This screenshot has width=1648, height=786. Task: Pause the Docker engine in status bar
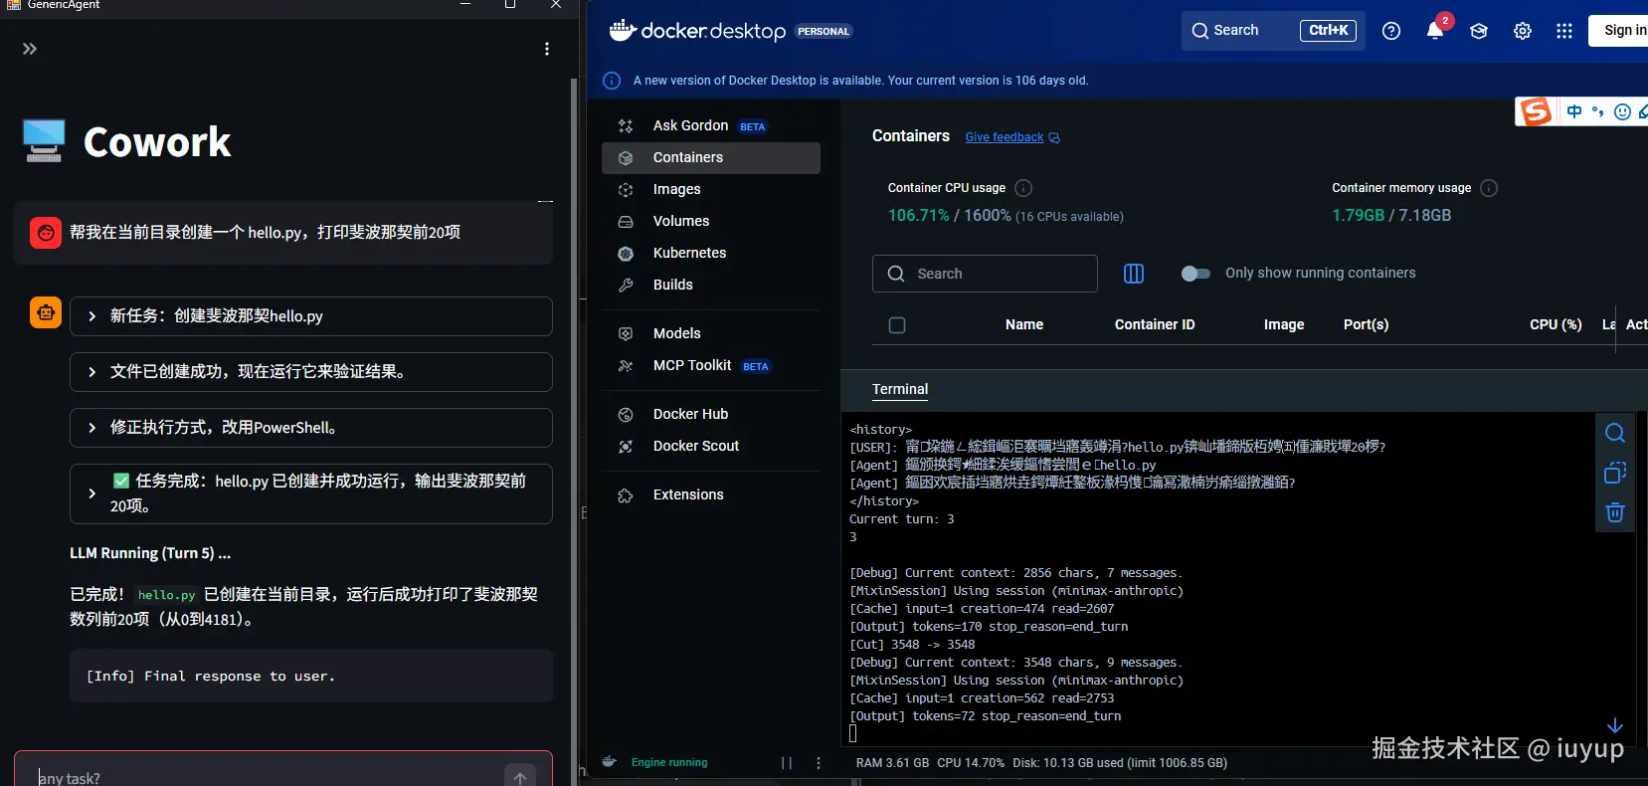click(x=787, y=763)
